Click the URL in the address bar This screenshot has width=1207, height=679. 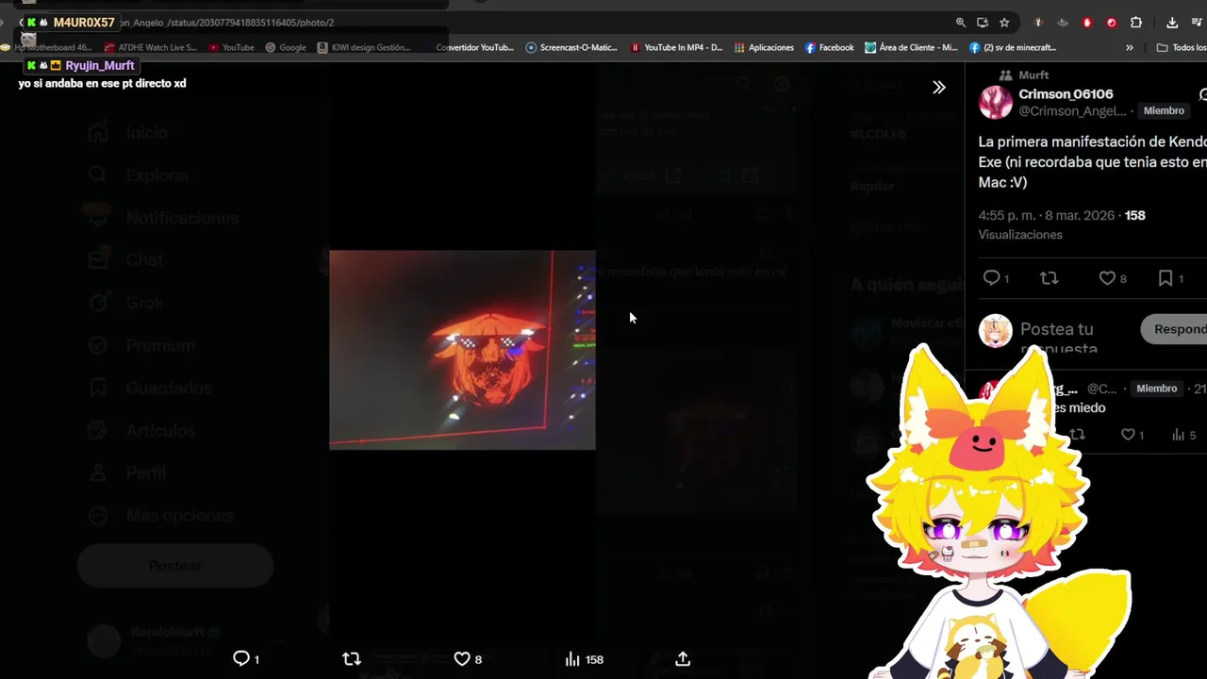pyautogui.click(x=226, y=23)
